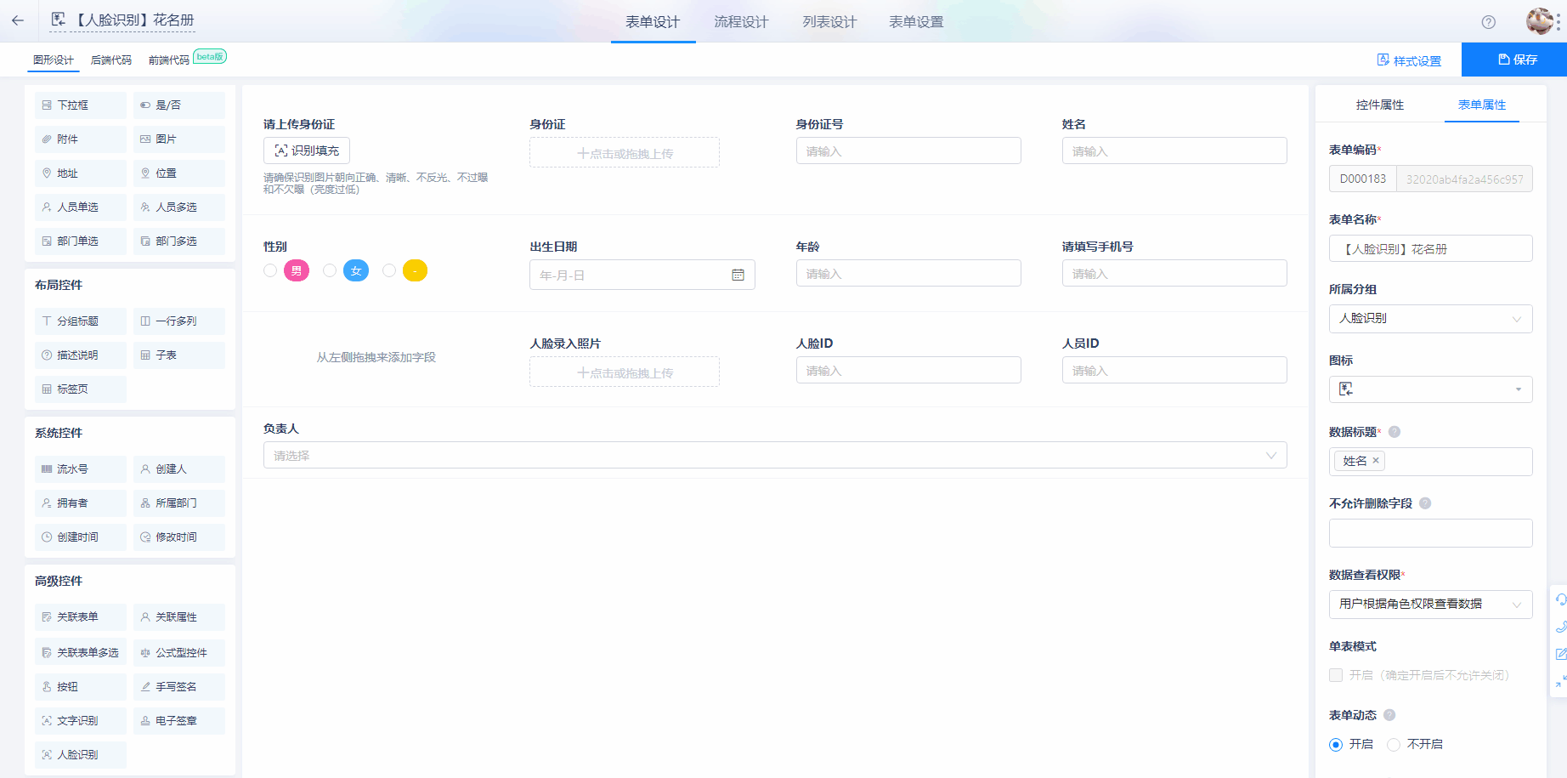Add the 人脸识别 face recognition control
Screen dimensions: 1567x778
coord(81,755)
